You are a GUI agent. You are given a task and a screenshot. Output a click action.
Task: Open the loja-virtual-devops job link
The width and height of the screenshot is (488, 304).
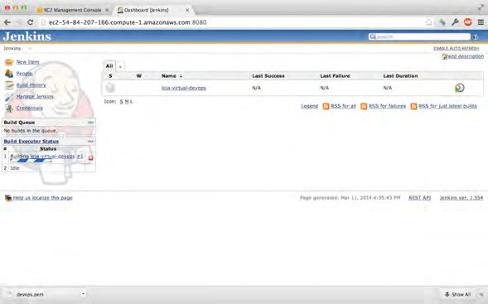[184, 88]
